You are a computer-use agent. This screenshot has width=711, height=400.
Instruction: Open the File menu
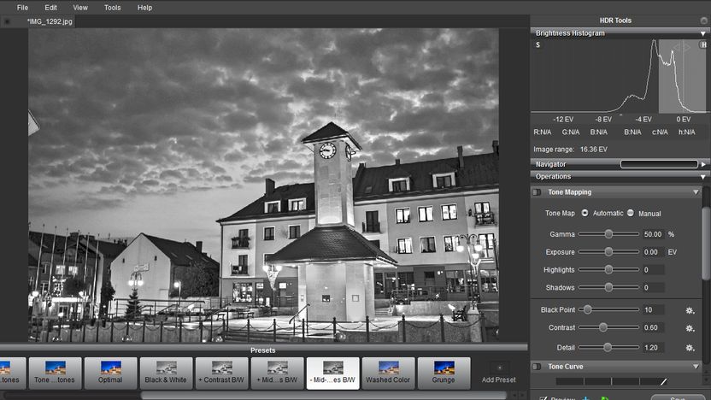point(22,8)
